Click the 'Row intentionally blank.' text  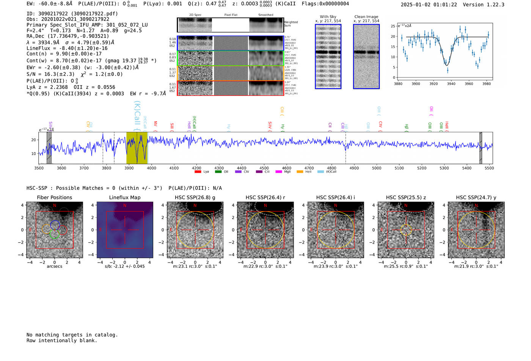coord(62,341)
